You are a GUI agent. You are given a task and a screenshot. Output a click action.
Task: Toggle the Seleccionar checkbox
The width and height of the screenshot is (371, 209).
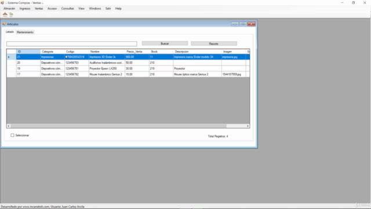pyautogui.click(x=12, y=135)
